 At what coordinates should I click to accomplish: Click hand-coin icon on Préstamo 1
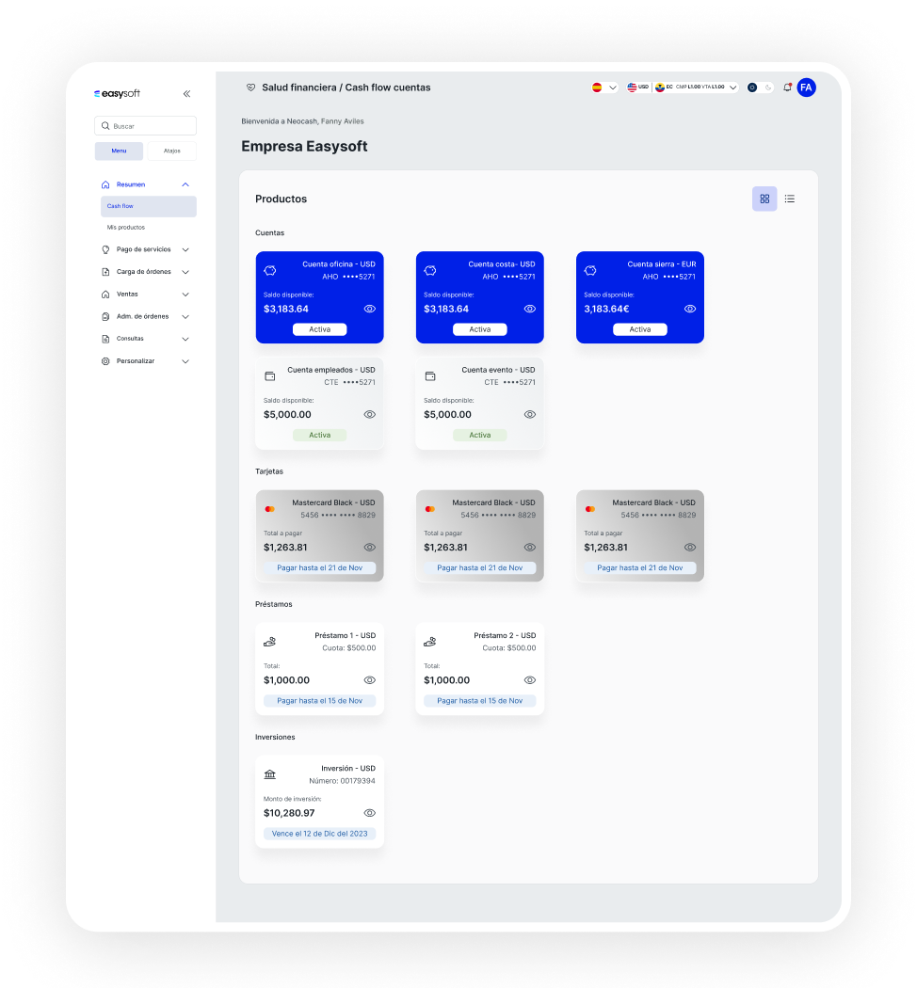point(270,642)
